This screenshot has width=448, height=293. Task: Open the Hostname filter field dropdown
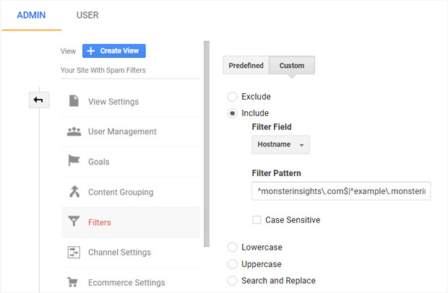click(280, 145)
